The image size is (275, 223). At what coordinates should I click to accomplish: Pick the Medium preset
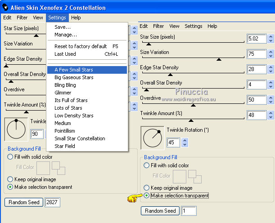(x=87, y=123)
